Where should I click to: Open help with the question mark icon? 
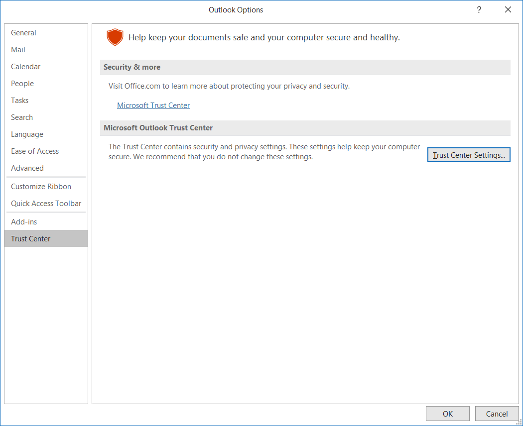pyautogui.click(x=479, y=9)
